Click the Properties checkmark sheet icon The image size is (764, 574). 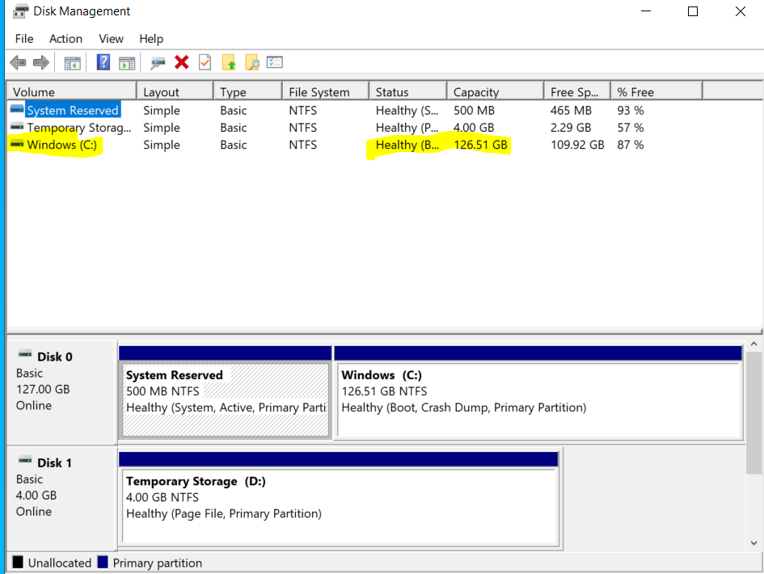click(x=205, y=62)
